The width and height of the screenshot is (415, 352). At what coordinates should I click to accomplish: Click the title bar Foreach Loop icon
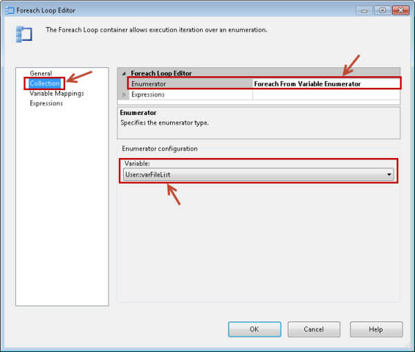pyautogui.click(x=10, y=10)
